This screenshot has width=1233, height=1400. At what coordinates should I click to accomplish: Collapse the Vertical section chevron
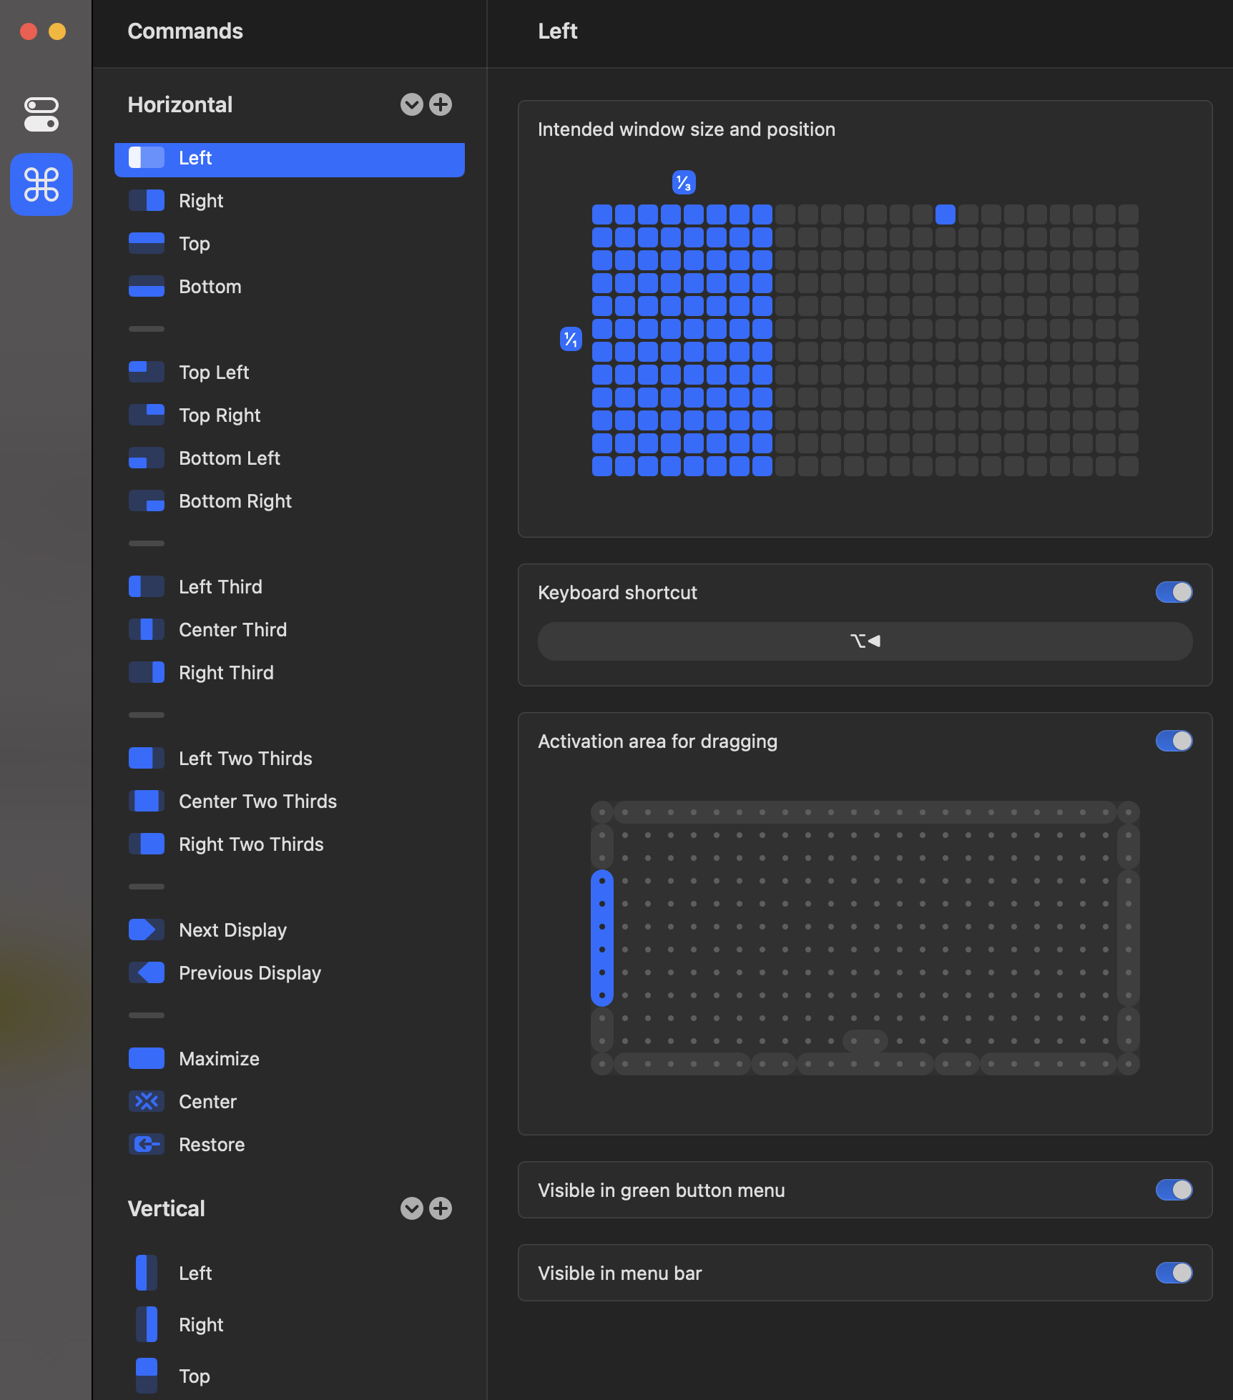point(411,1208)
